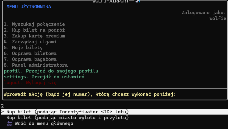Click '7. Odprawa bagażowa' entry
Viewport: 228px width, 129px height.
coord(30,59)
